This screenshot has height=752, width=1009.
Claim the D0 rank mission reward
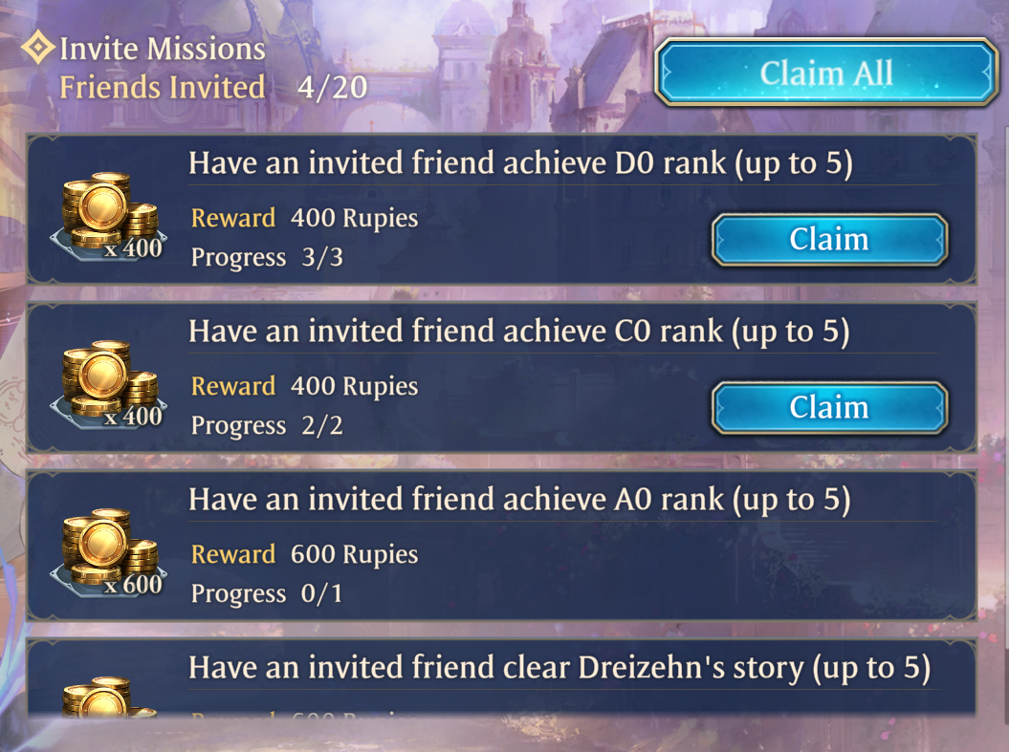(829, 240)
